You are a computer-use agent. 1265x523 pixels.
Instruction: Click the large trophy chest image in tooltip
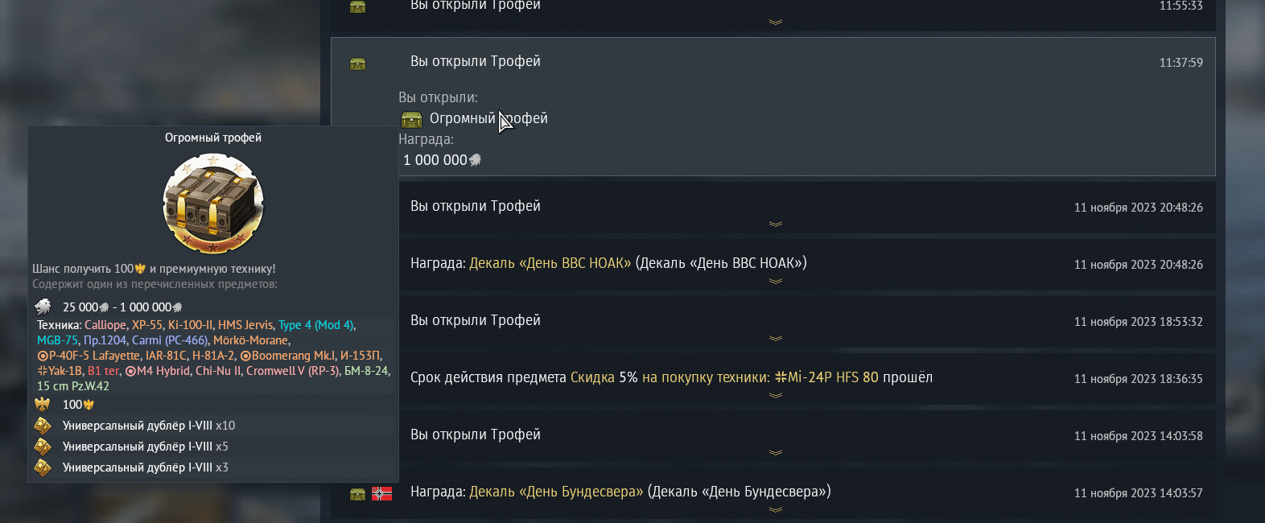click(213, 204)
